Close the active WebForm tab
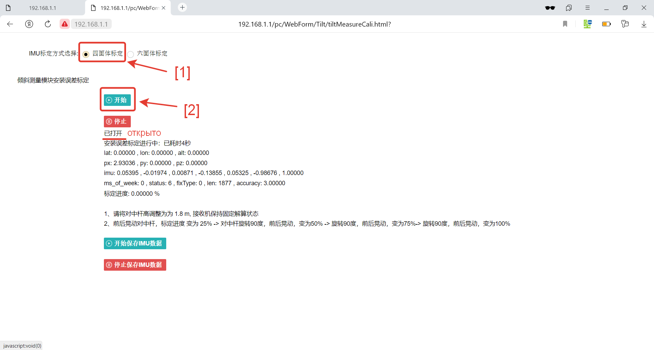654x350 pixels. pyautogui.click(x=163, y=8)
